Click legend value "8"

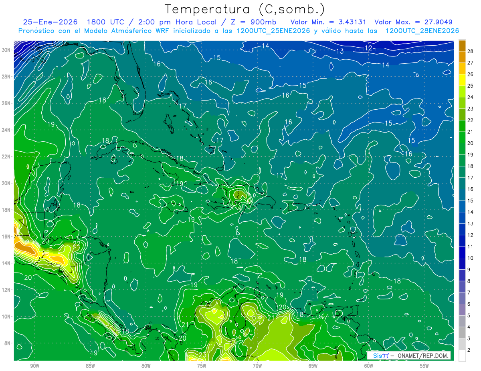[x=469, y=281]
